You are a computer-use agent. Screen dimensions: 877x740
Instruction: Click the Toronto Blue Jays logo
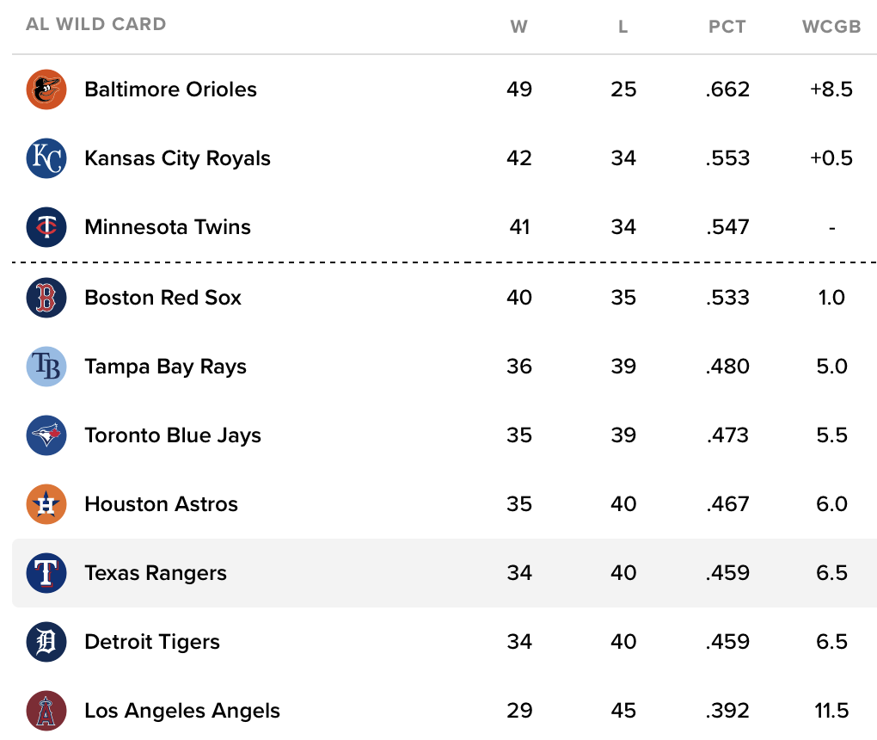click(x=46, y=435)
